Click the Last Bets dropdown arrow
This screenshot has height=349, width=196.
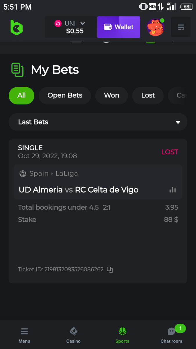[x=178, y=122]
